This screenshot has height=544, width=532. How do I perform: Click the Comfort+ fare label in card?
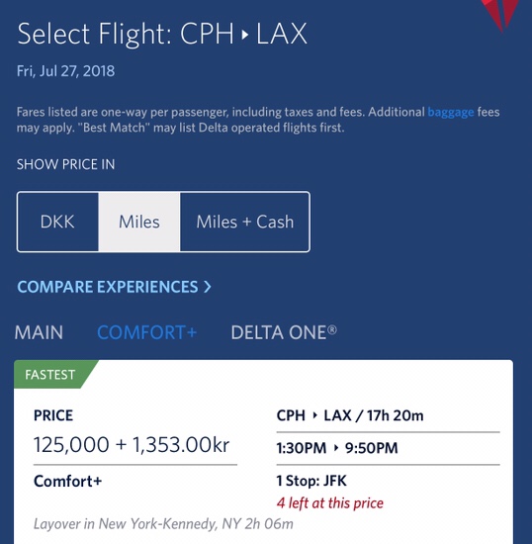67,482
